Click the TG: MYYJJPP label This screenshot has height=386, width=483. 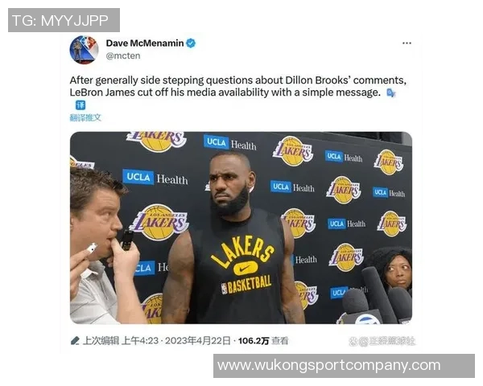coord(64,20)
